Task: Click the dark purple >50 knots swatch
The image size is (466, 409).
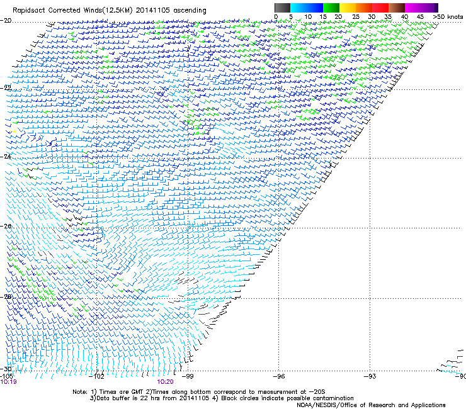Action: point(436,8)
